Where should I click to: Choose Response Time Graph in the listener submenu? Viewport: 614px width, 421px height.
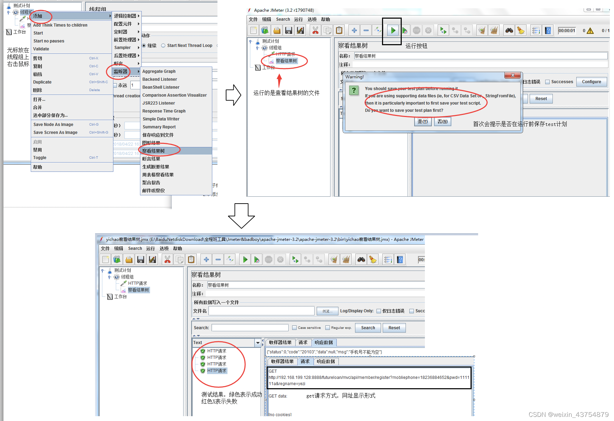176,111
